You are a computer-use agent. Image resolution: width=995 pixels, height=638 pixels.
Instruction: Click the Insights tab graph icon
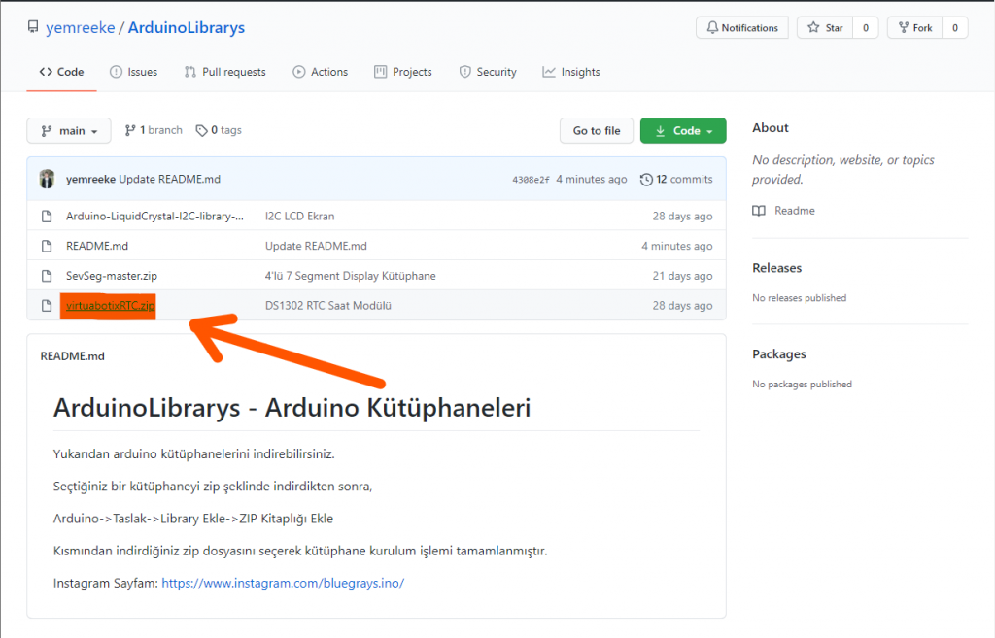549,72
